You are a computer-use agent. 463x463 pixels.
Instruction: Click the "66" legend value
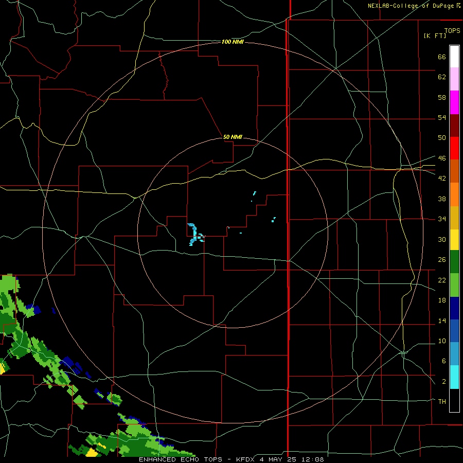442,57
